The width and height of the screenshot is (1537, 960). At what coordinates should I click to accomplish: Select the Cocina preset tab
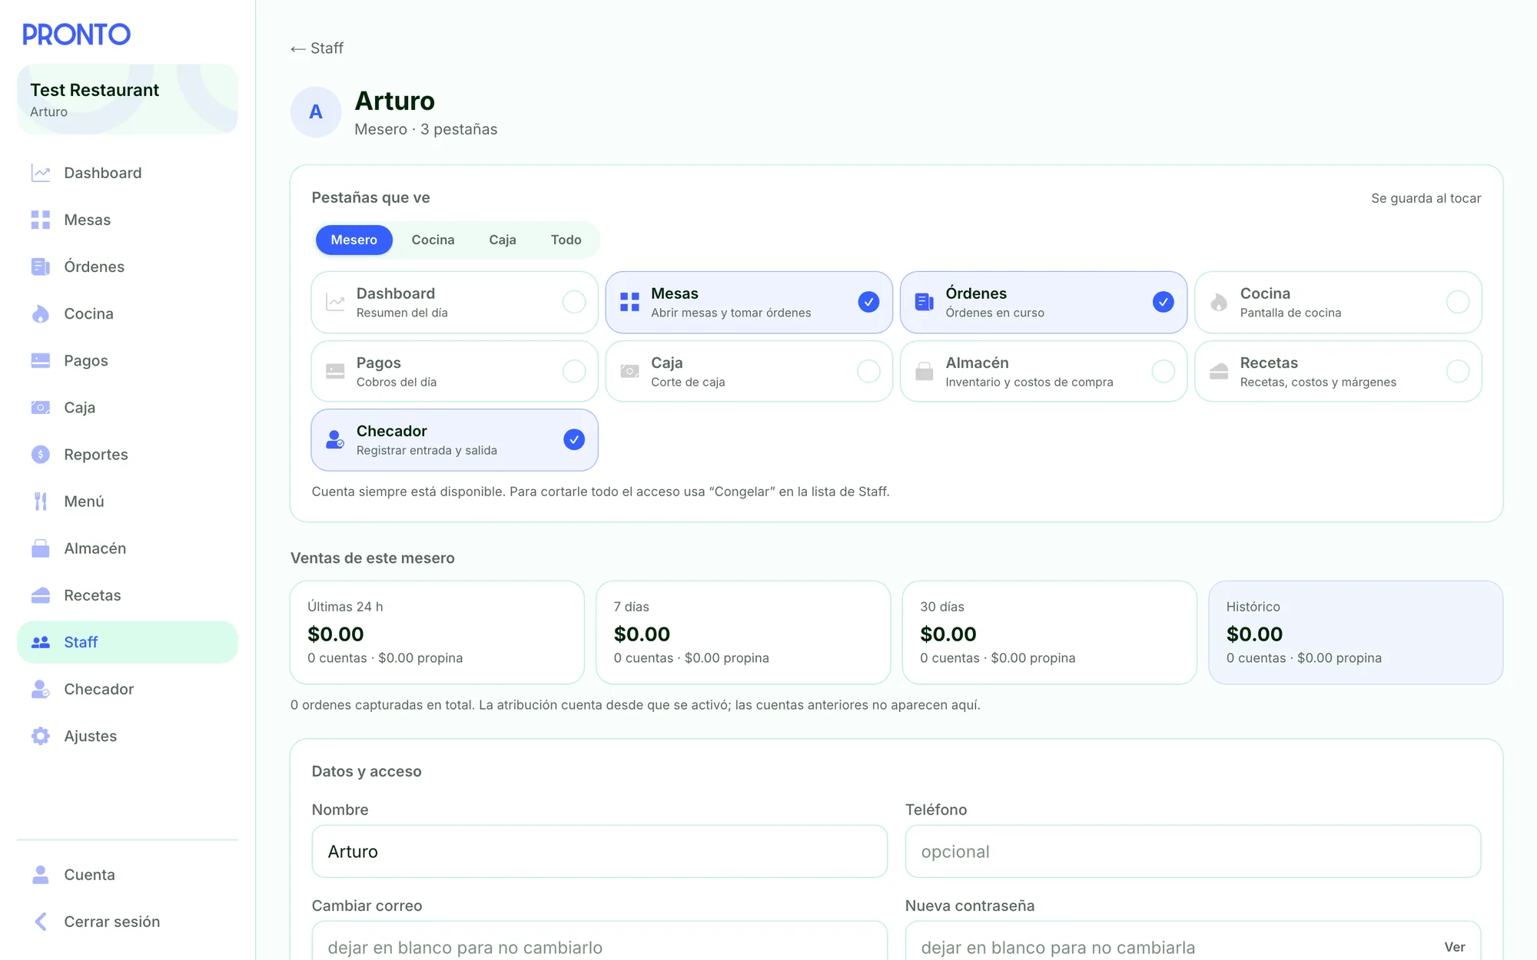coord(433,240)
